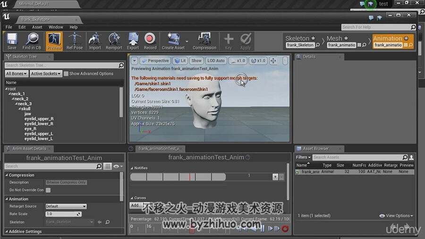This screenshot has width=425, height=239.
Task: Enable Show Advanced Options checkbox
Action: 66,74
